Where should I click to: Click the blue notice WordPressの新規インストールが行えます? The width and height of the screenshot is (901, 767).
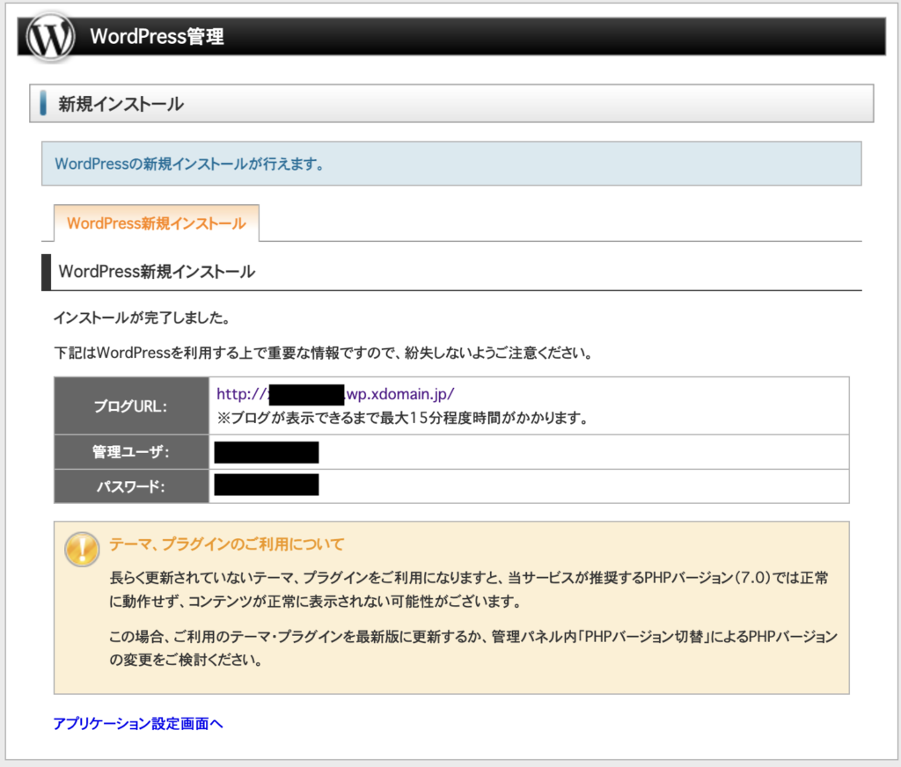coord(188,164)
